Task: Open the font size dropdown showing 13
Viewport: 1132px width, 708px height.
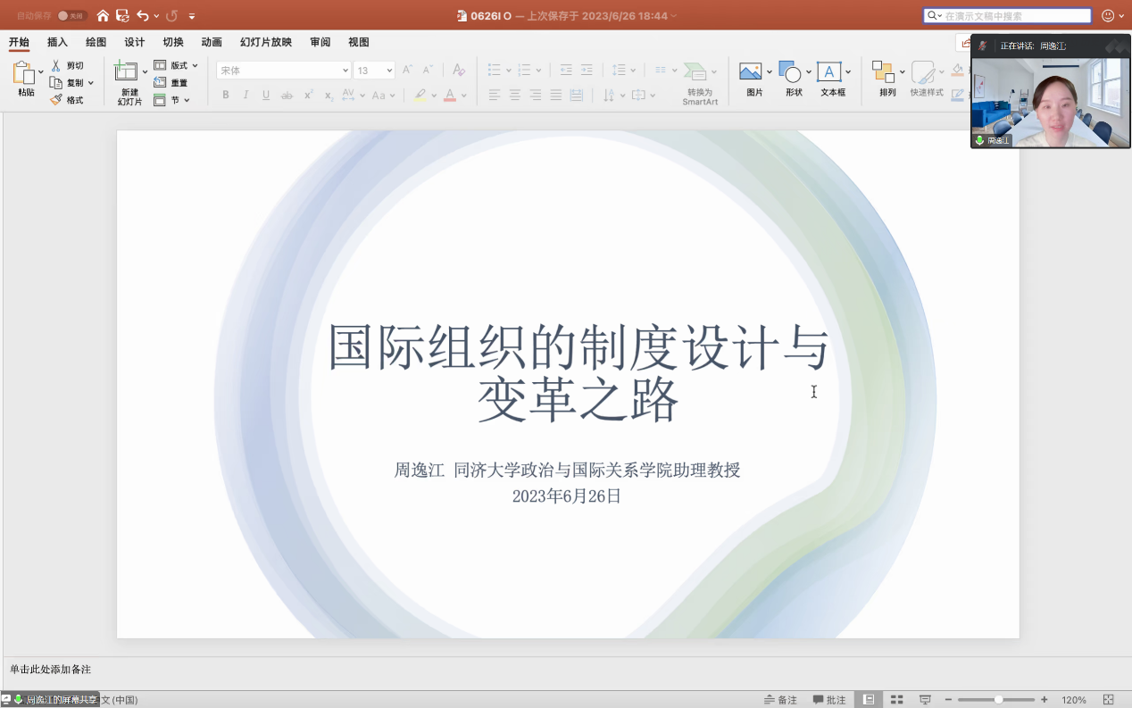Action: click(374, 71)
